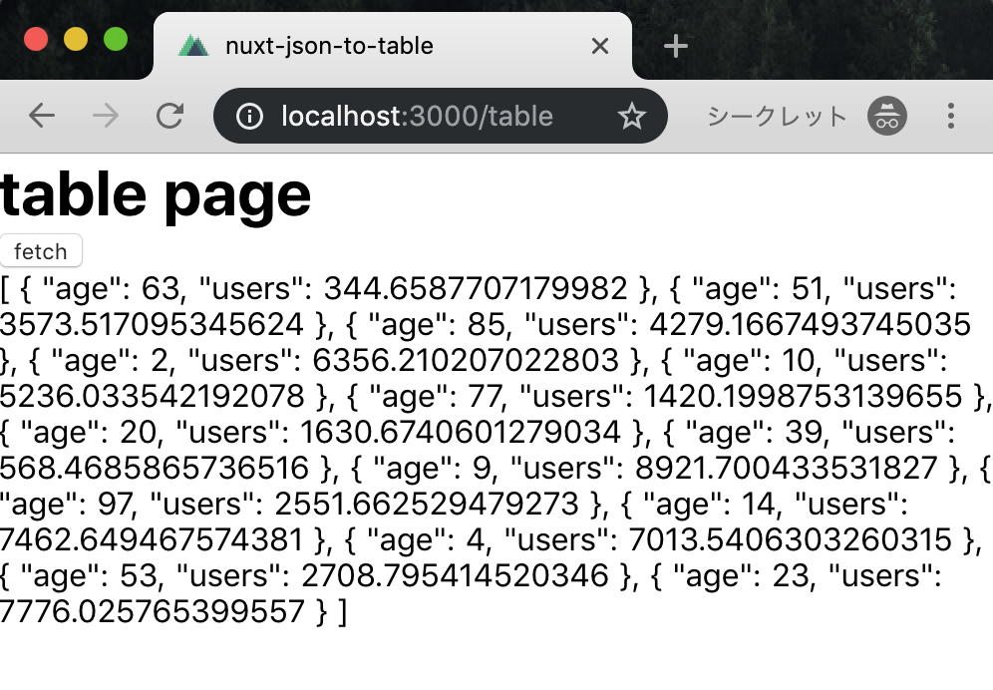
Task: Go forward to the next page
Action: click(105, 117)
